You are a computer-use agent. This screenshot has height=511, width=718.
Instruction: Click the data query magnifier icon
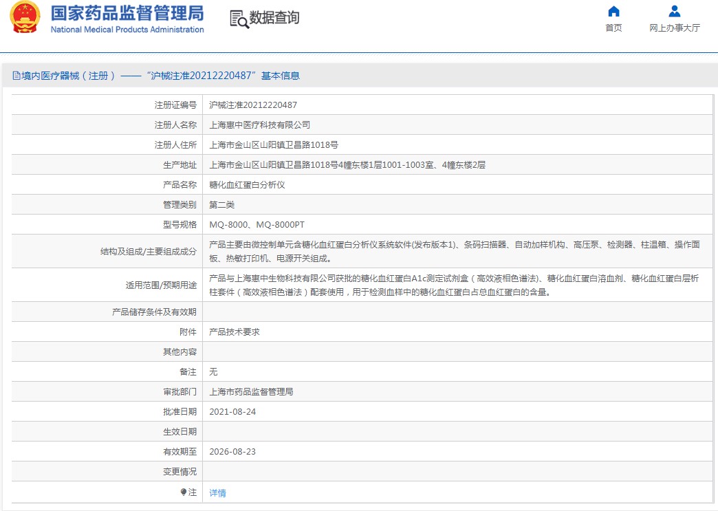pos(239,19)
